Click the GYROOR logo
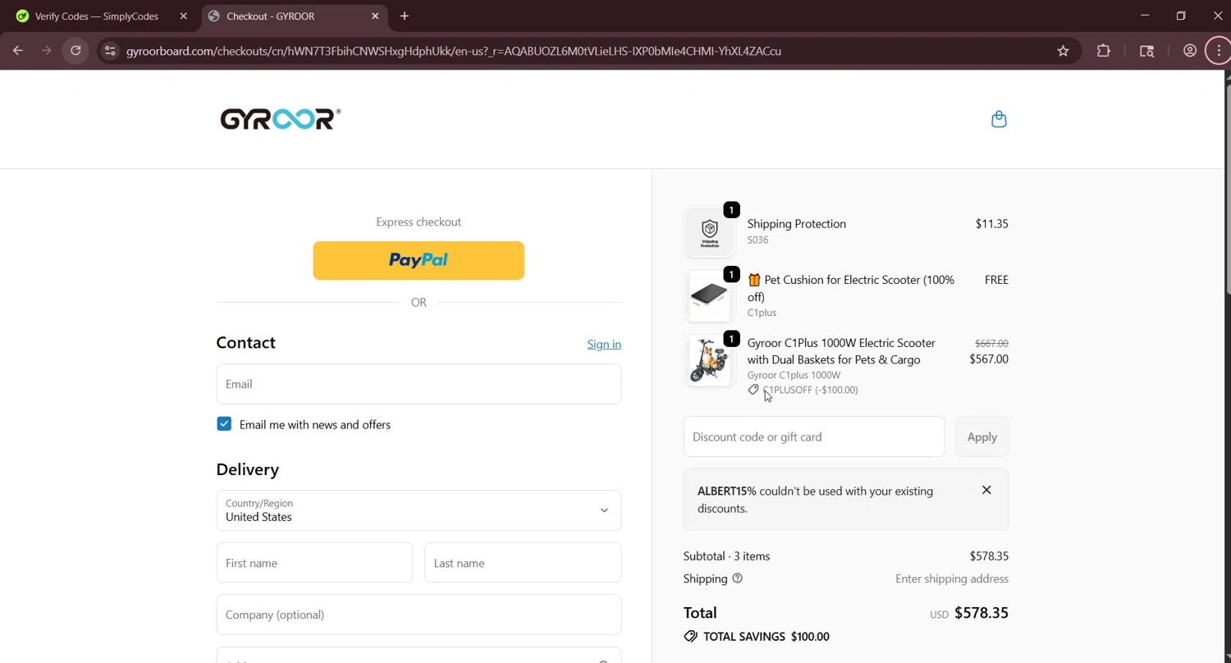This screenshot has width=1231, height=663. [x=281, y=119]
